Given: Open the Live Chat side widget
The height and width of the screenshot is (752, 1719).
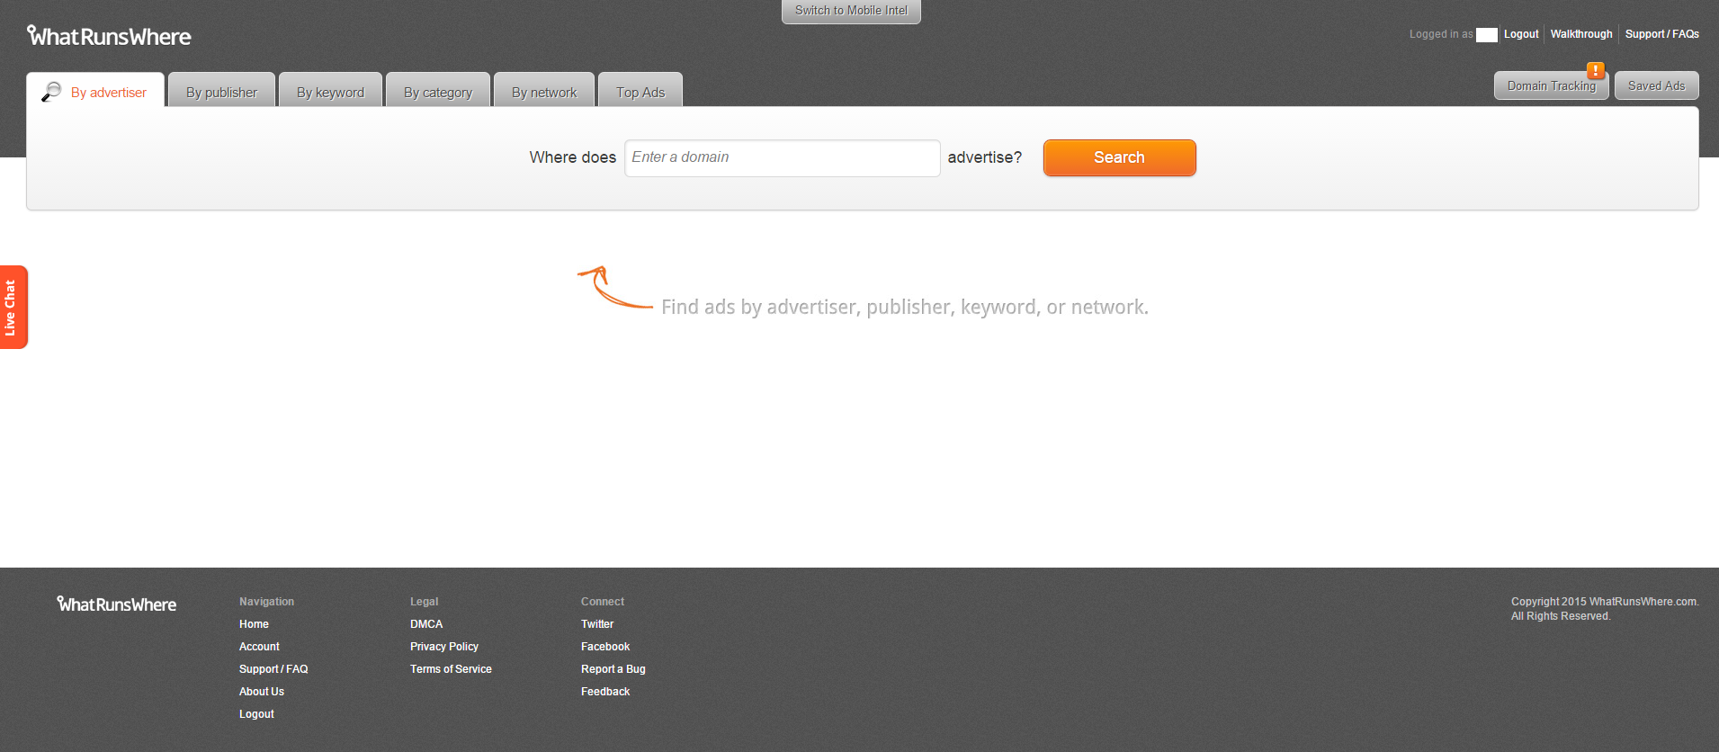Looking at the screenshot, I should point(13,307).
